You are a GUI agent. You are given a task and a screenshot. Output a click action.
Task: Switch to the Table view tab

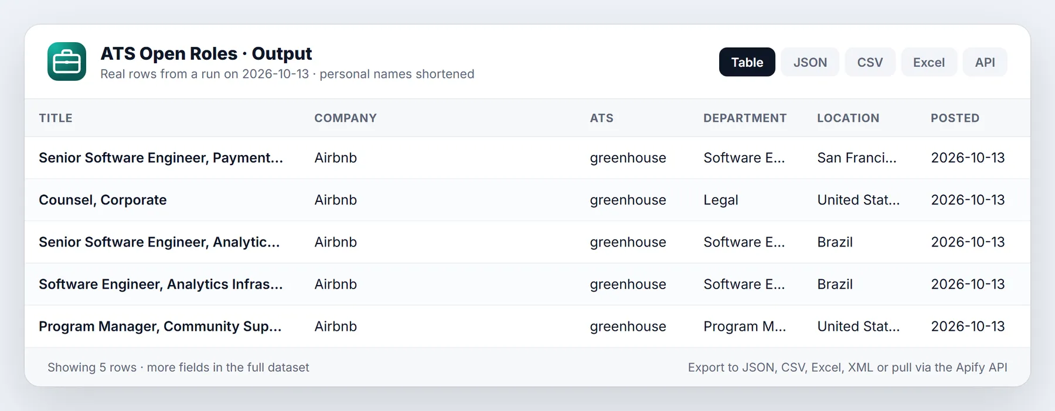[x=747, y=62]
